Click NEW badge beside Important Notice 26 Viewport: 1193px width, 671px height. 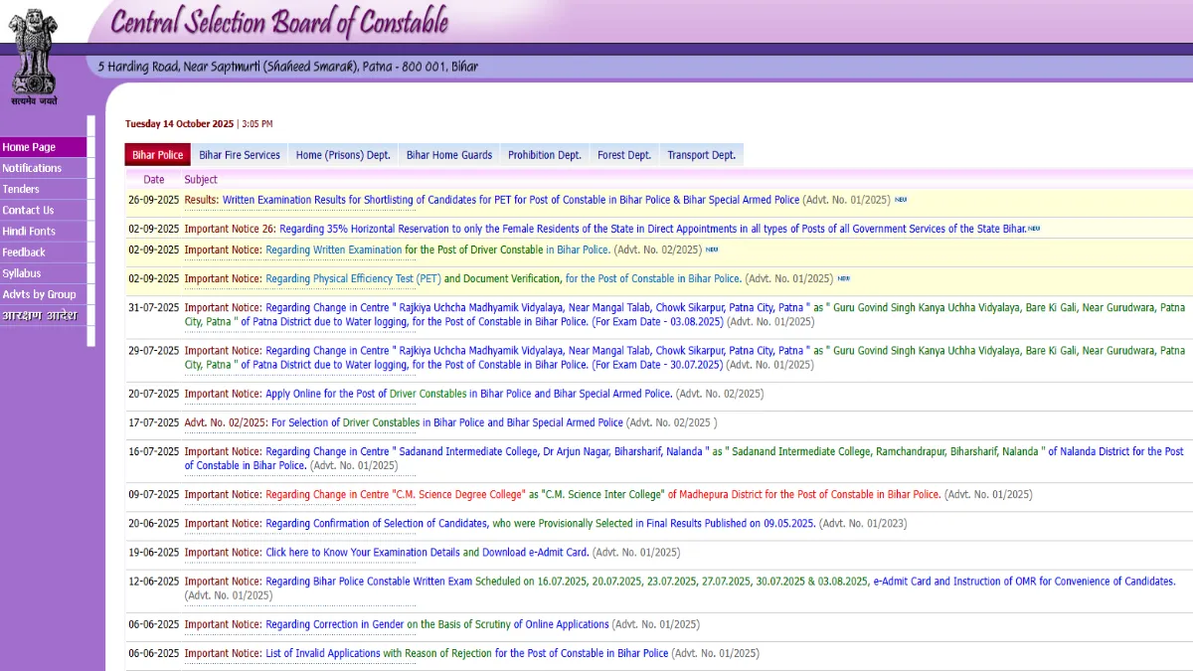coord(1034,229)
